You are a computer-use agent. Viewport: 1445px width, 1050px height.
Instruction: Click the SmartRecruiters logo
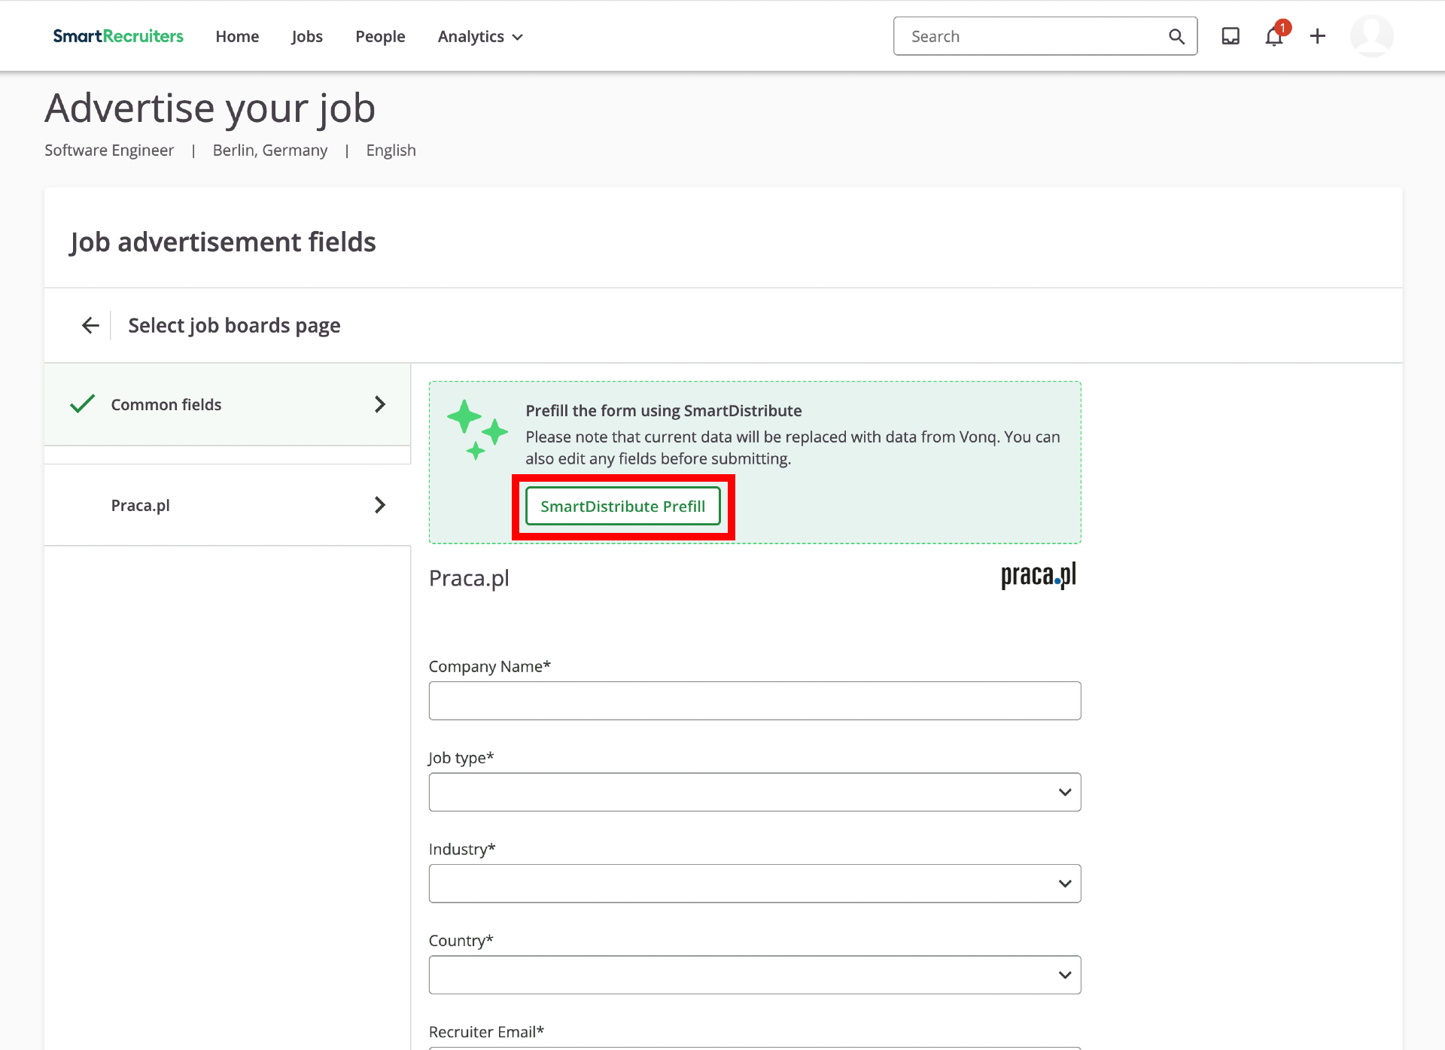[118, 36]
